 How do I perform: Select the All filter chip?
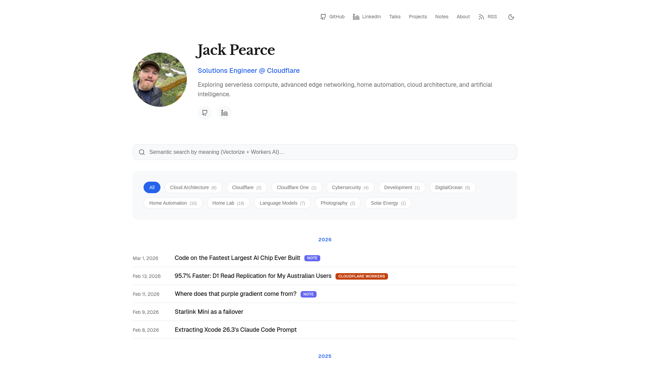[x=152, y=187]
